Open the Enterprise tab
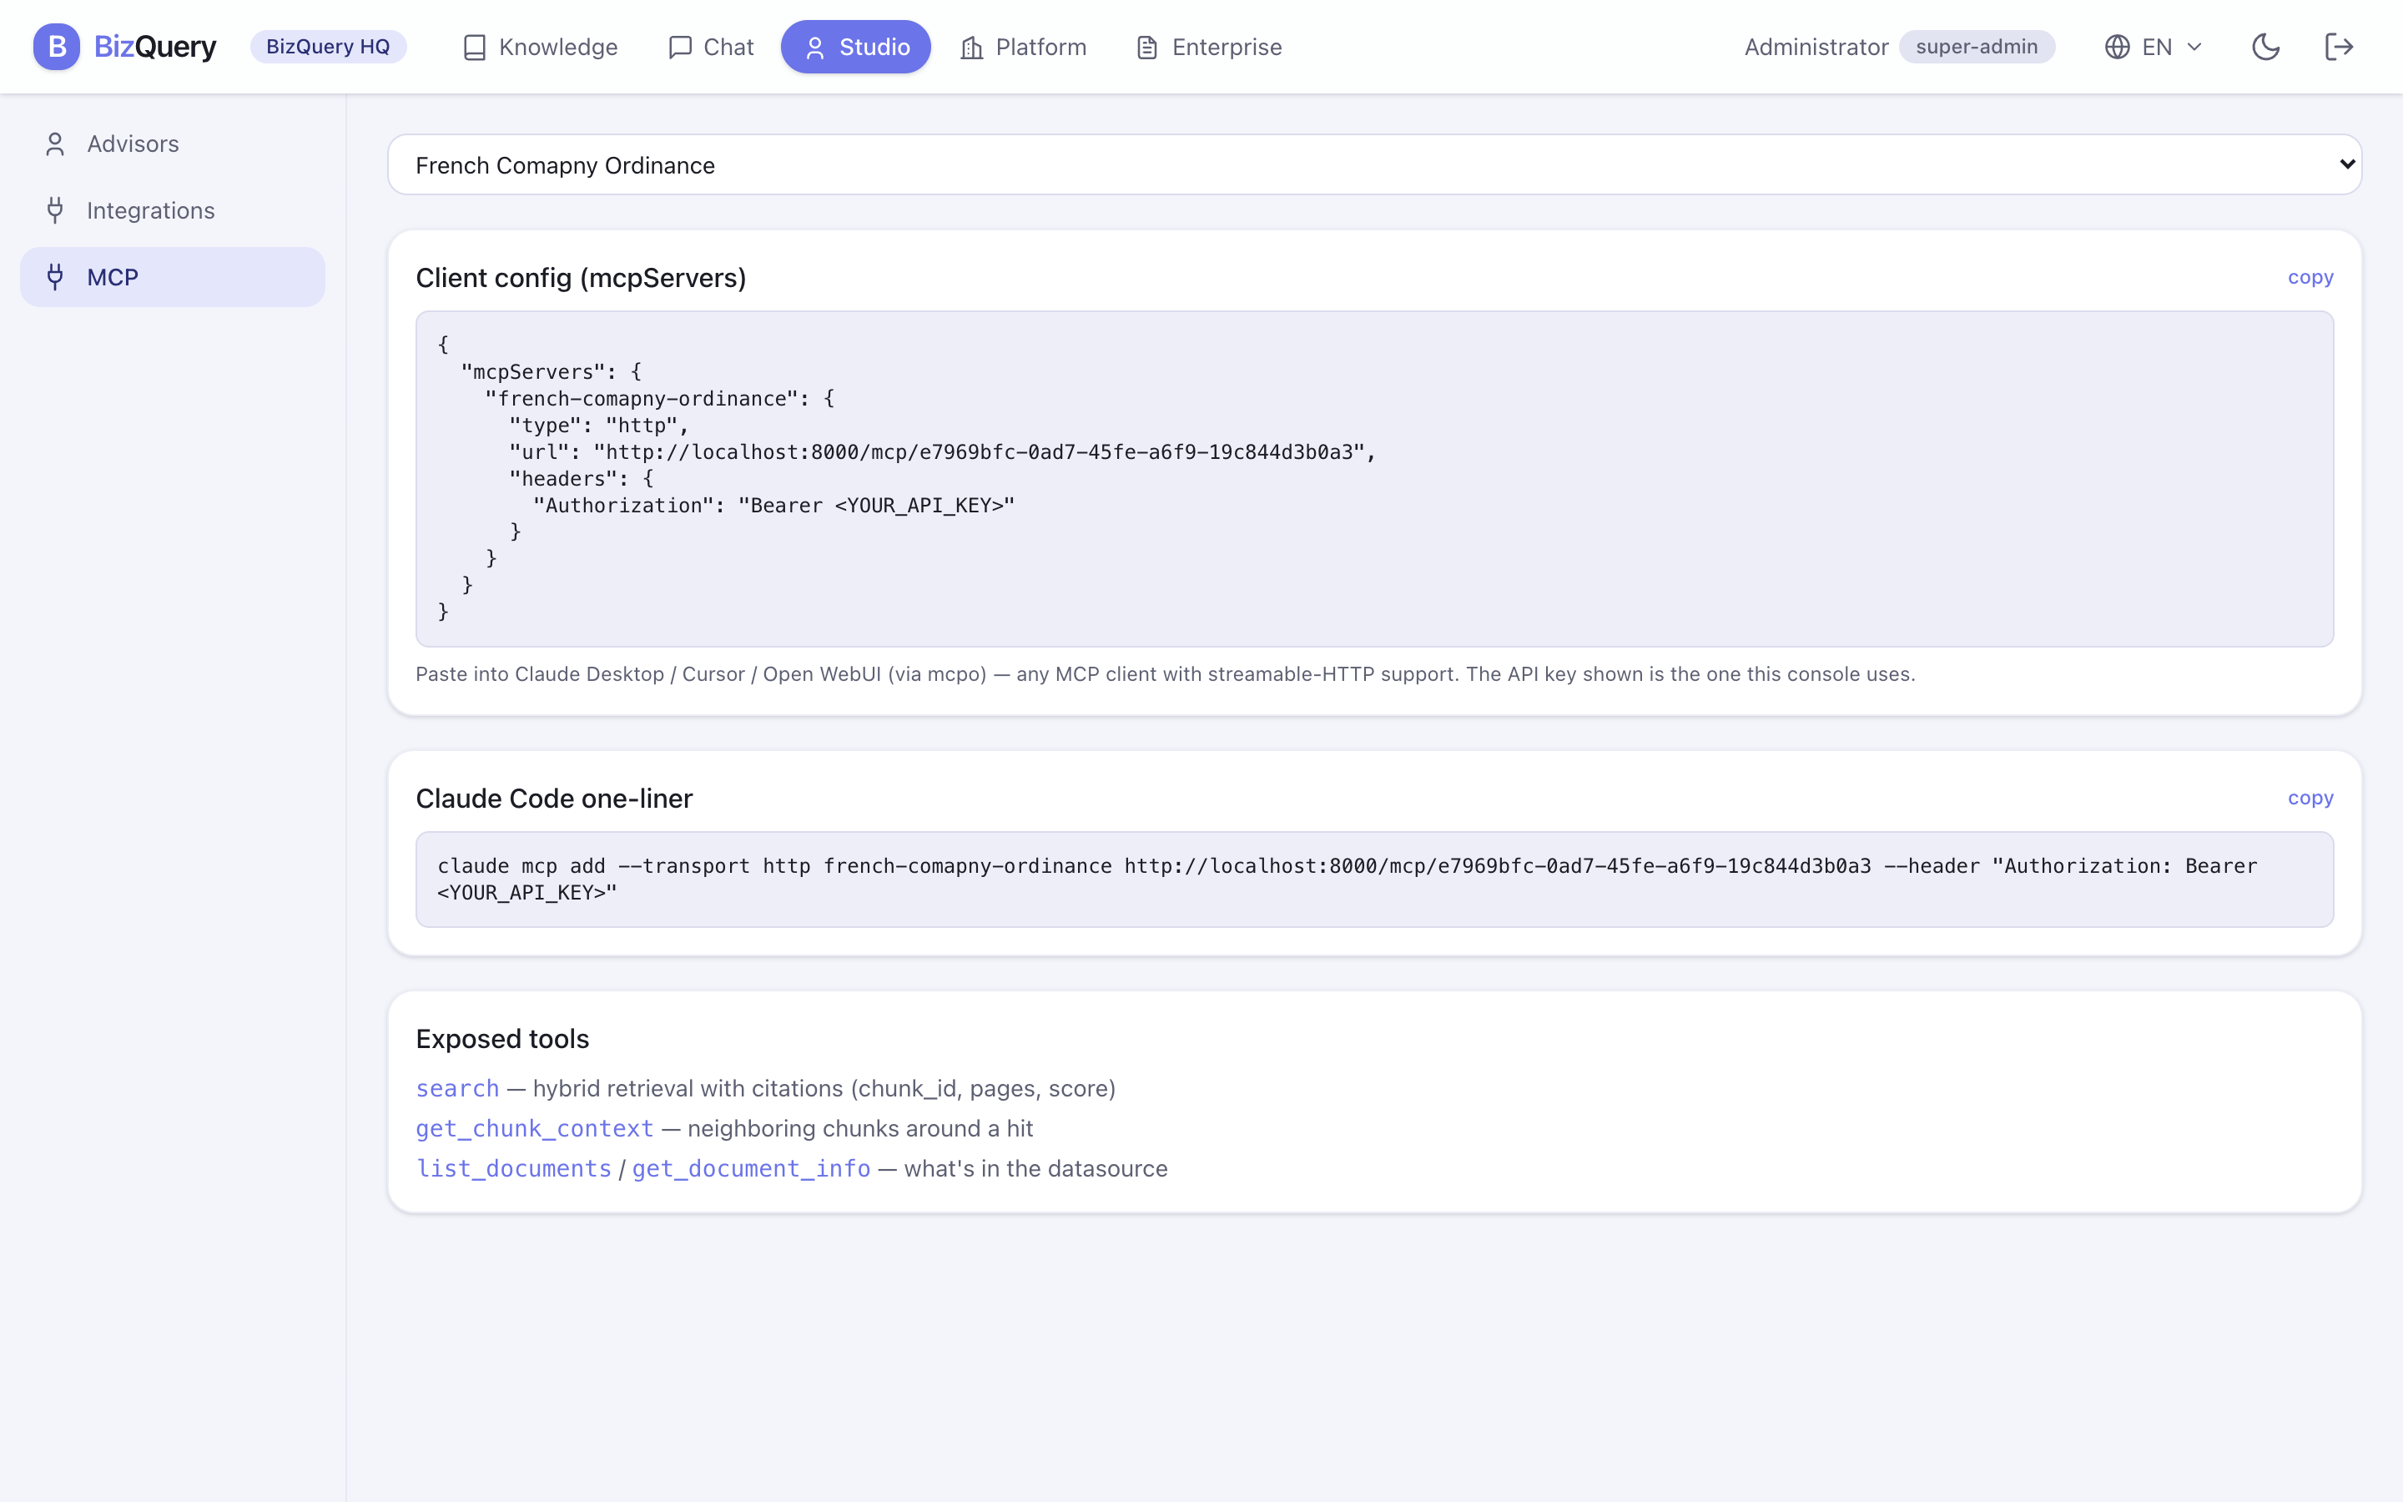 tap(1208, 47)
